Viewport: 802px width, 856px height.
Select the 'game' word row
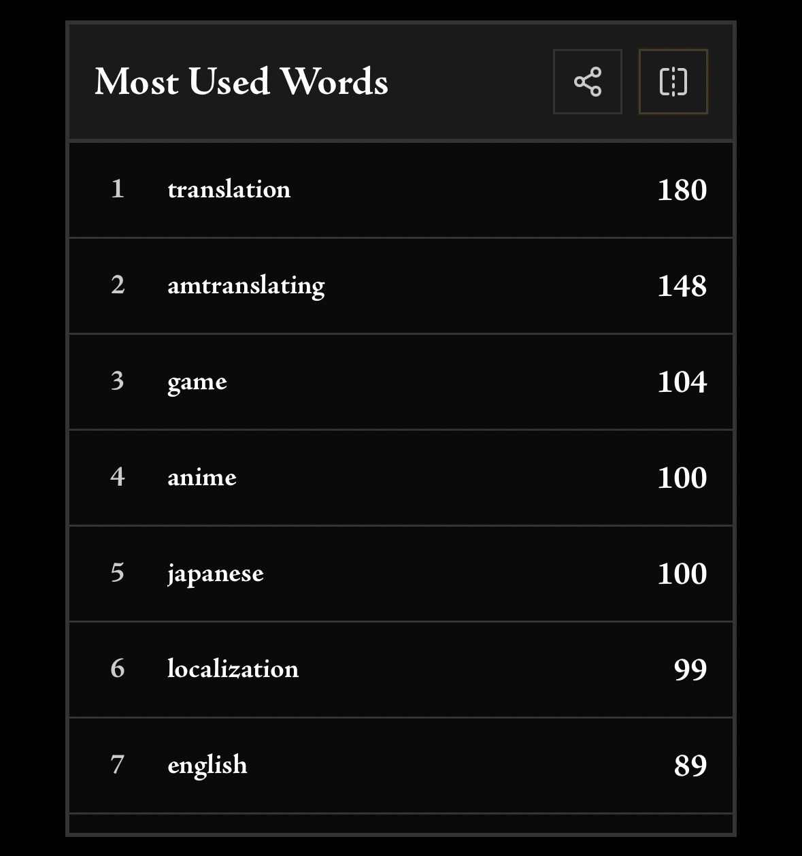click(197, 381)
